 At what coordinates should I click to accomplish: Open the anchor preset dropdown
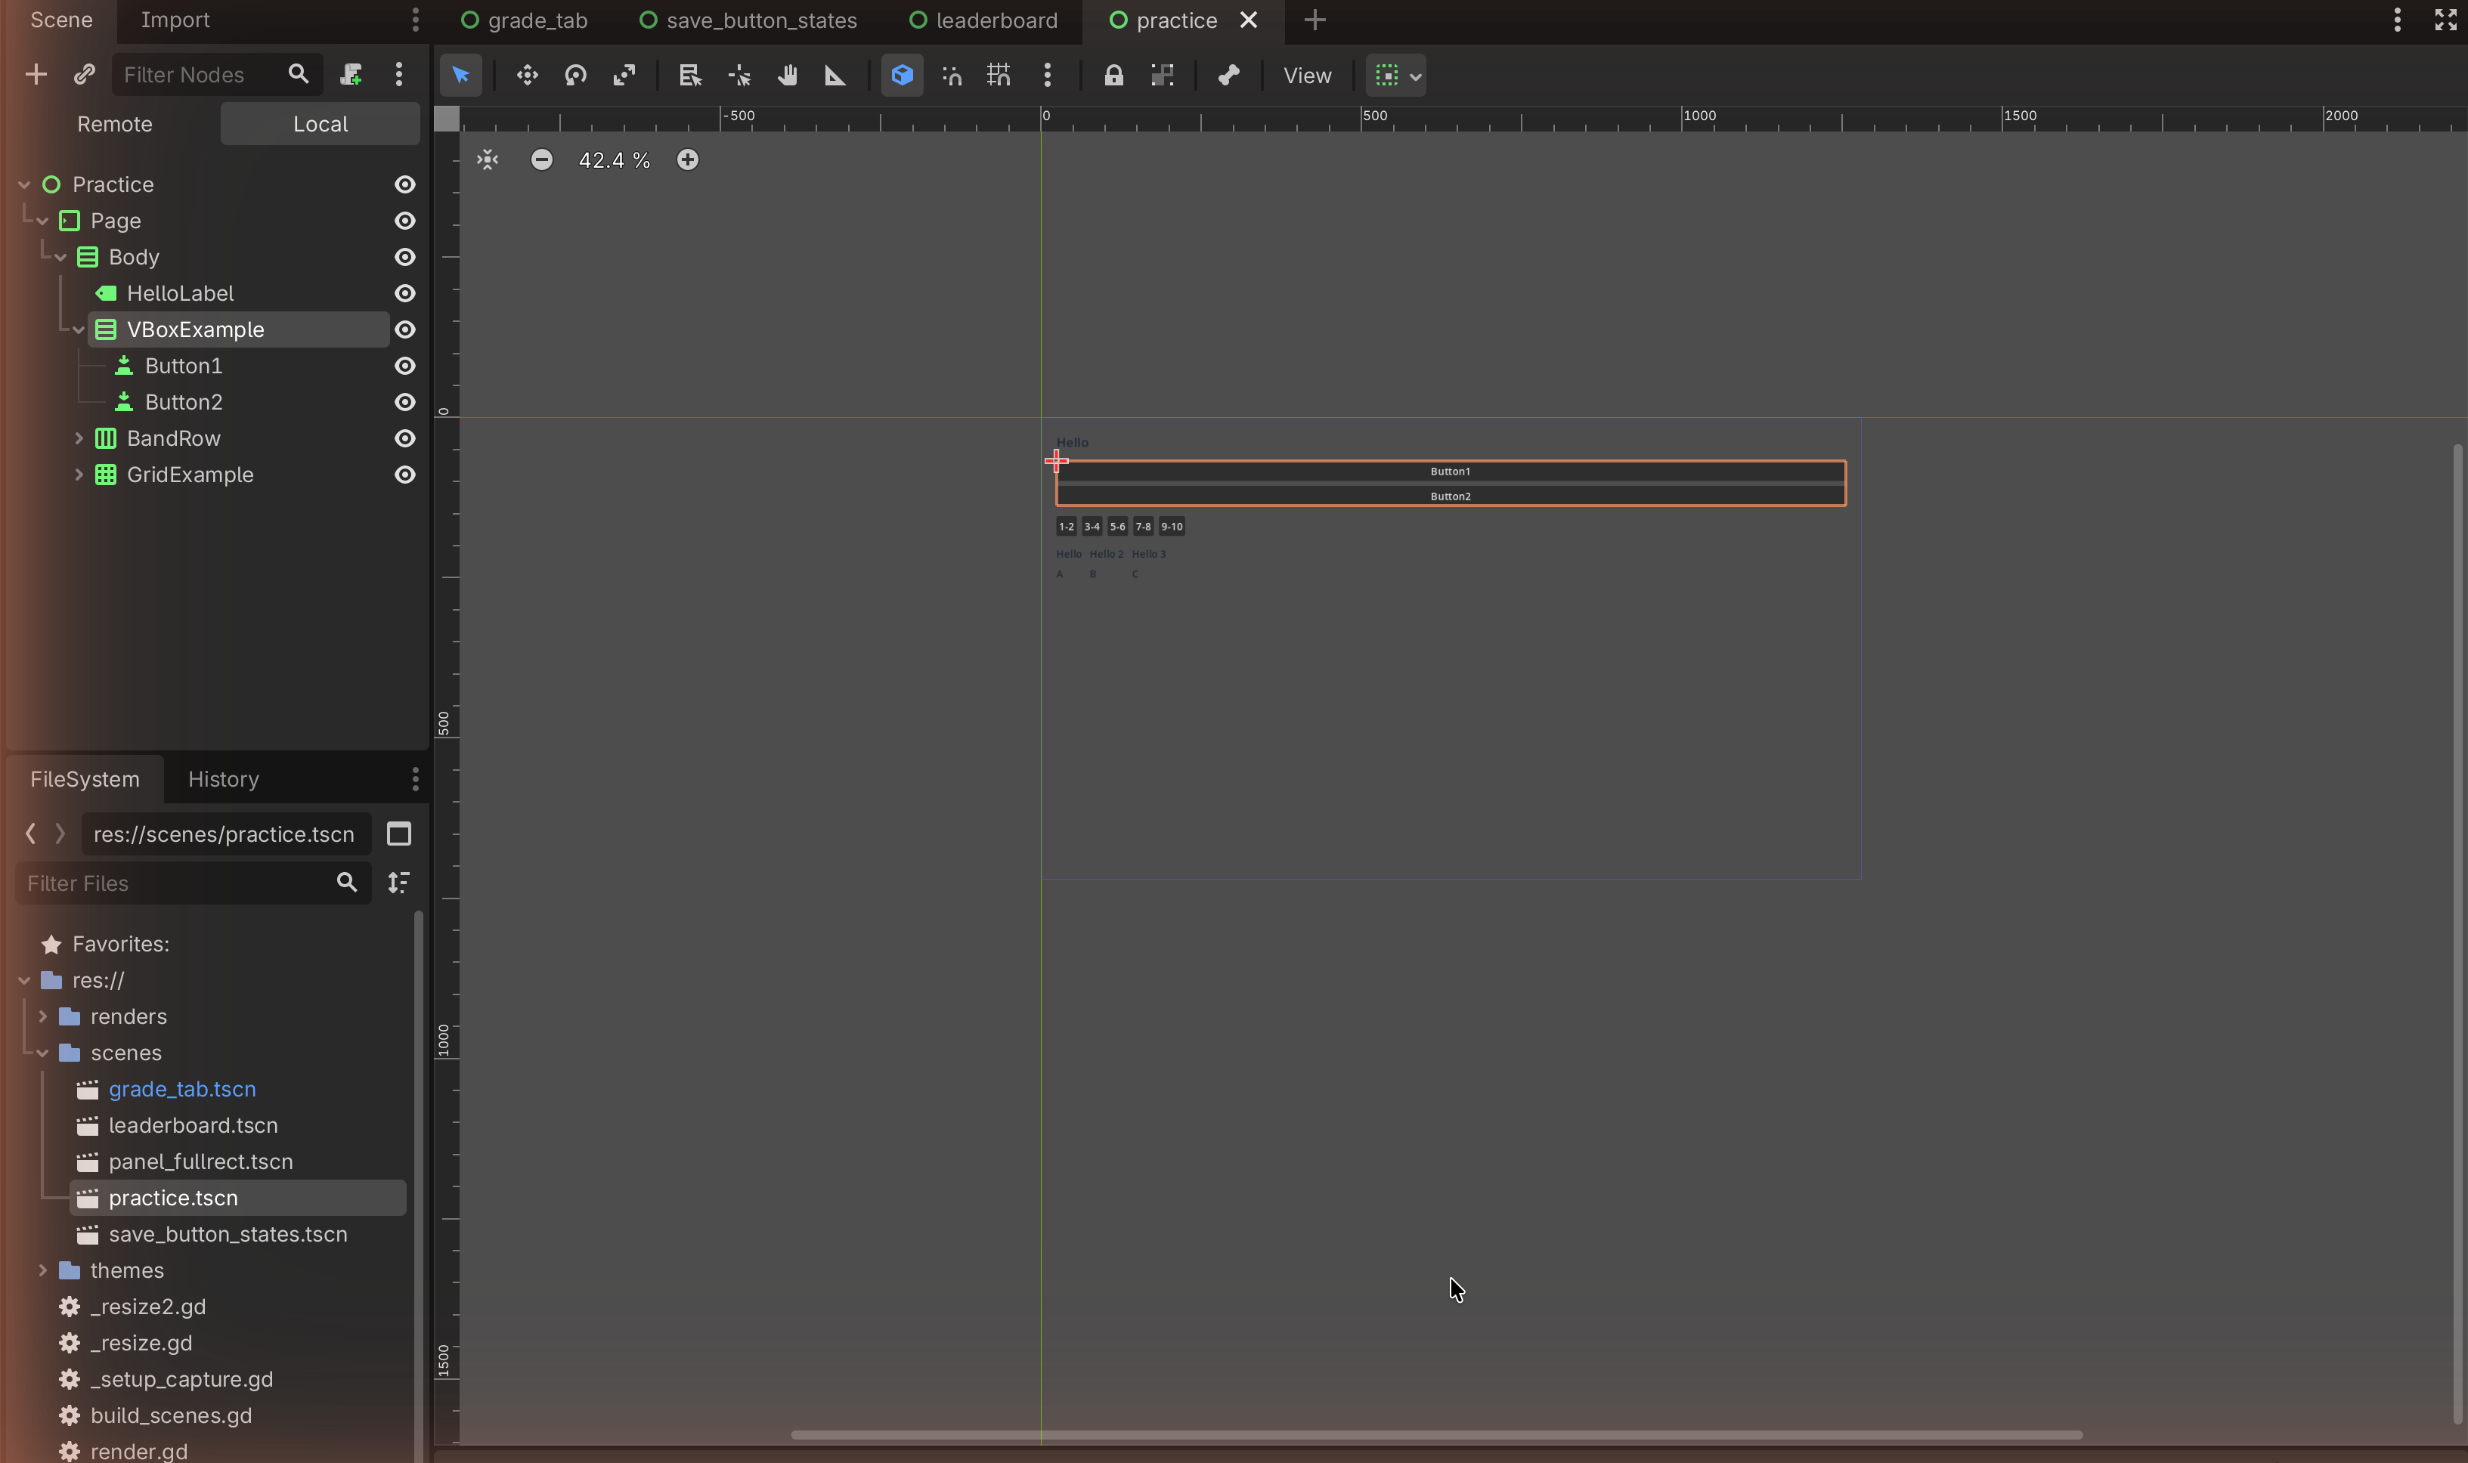click(x=1396, y=75)
